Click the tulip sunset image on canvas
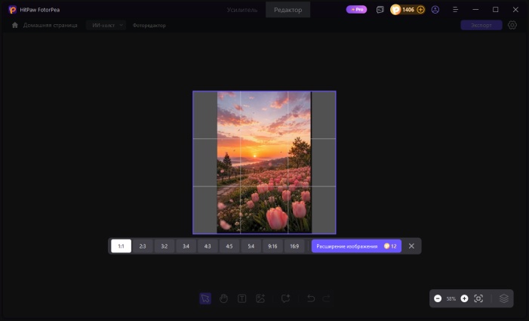This screenshot has width=529, height=321. [264, 162]
